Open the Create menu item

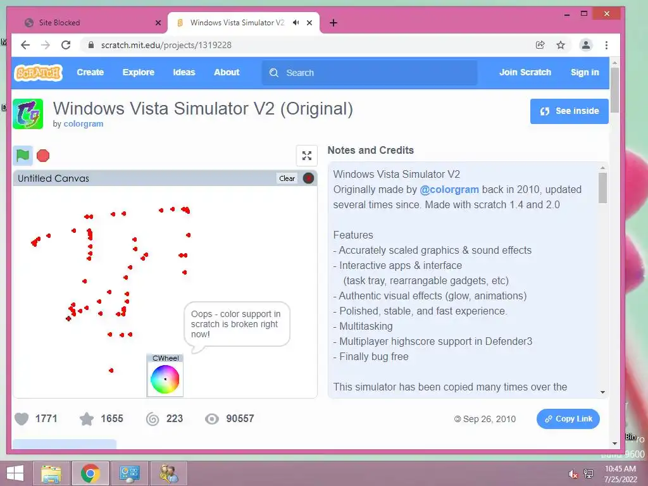(90, 72)
